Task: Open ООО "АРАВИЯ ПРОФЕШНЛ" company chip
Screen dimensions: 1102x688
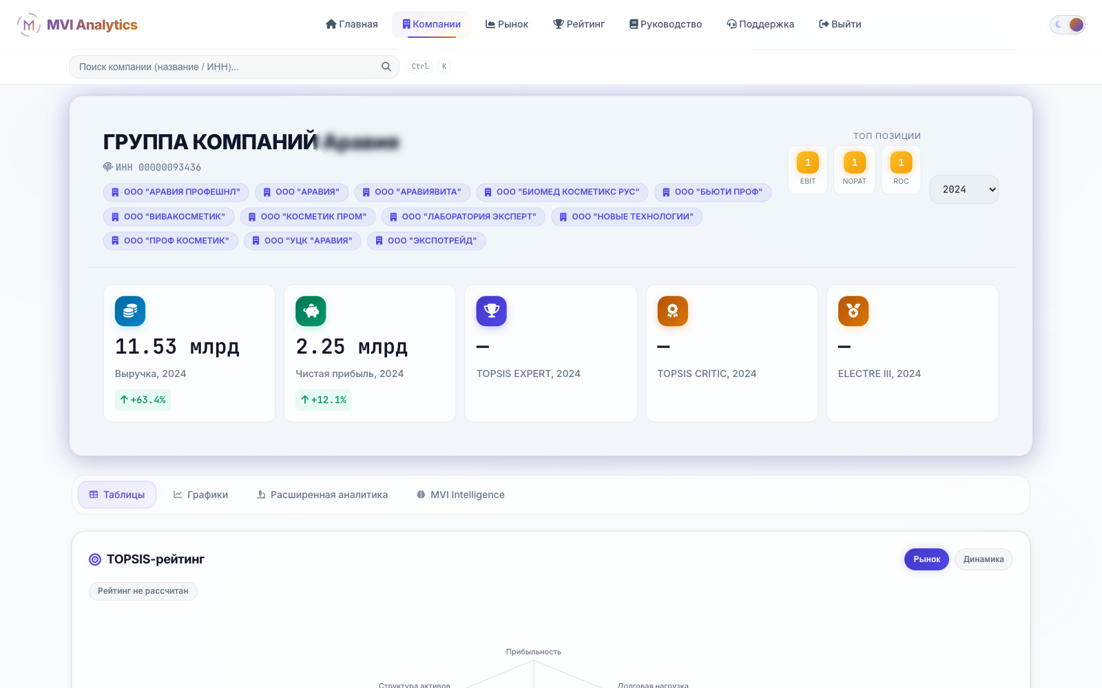Action: (x=176, y=192)
